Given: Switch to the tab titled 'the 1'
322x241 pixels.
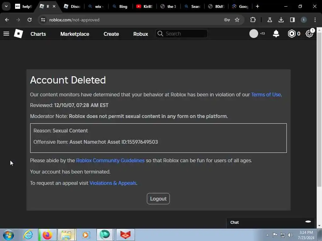Looking at the screenshot, I should point(169,6).
